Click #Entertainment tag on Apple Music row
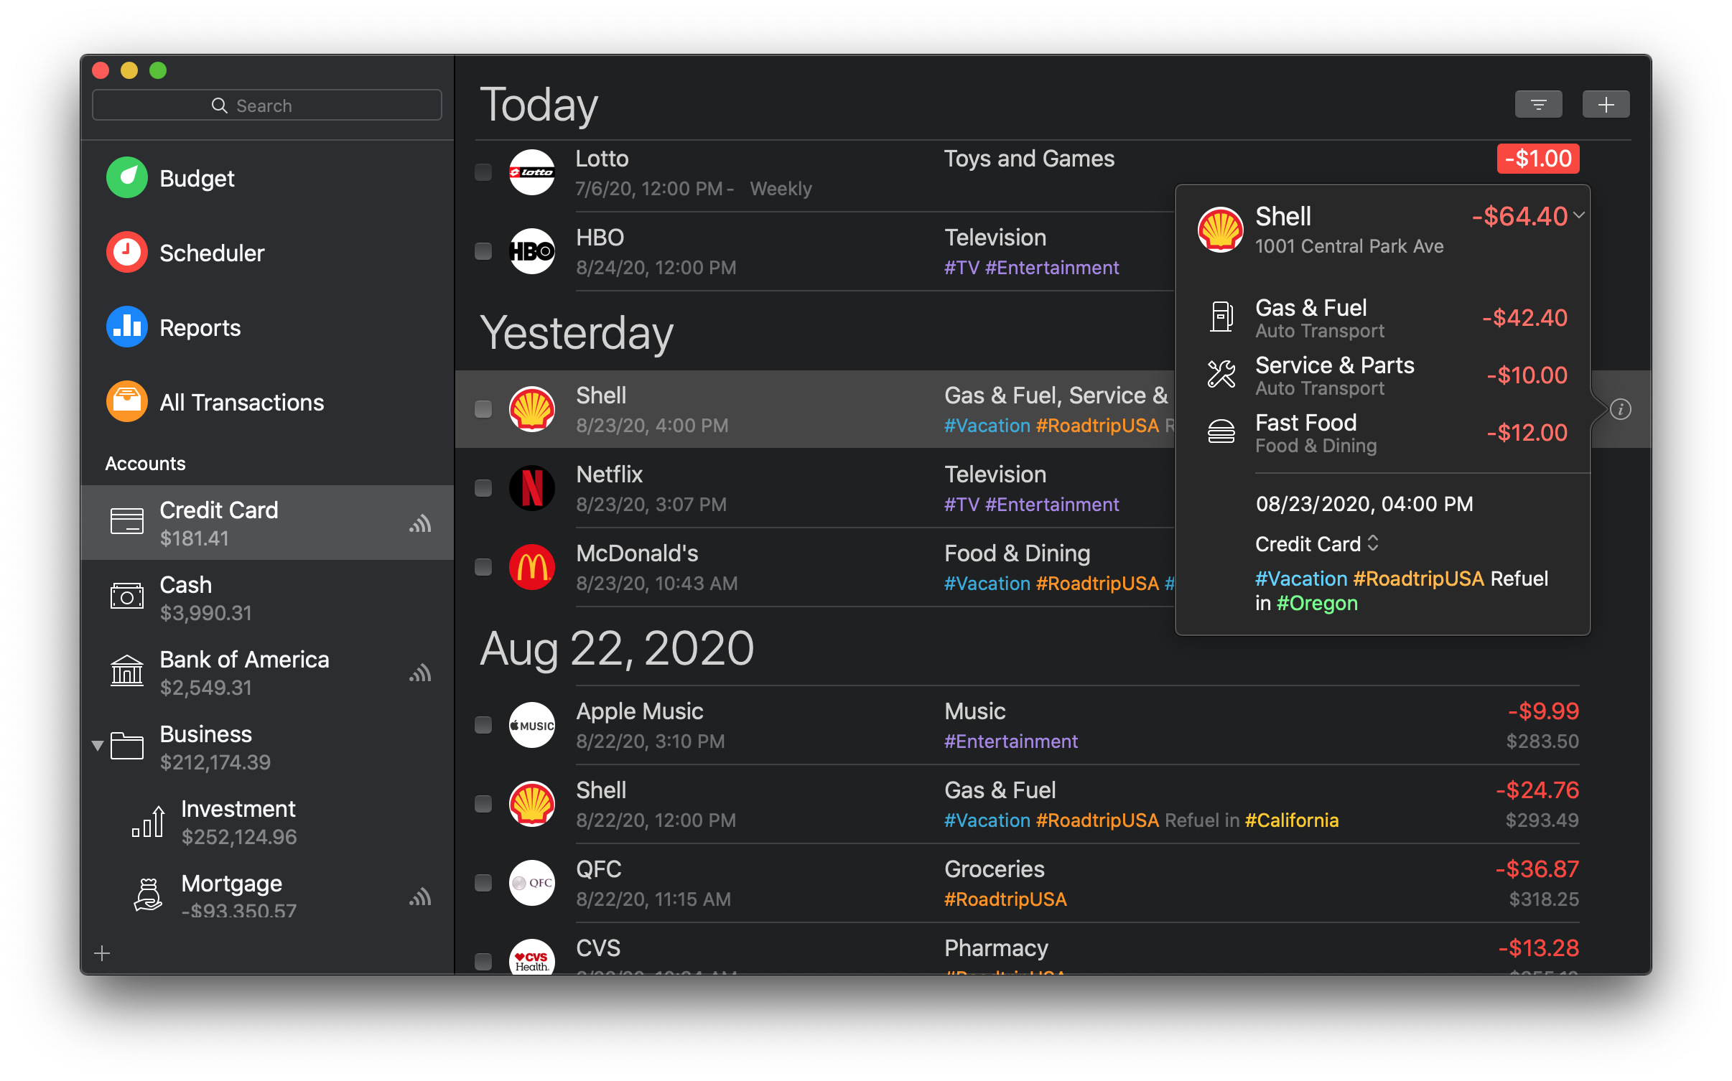The height and width of the screenshot is (1081, 1732). pyautogui.click(x=1011, y=741)
